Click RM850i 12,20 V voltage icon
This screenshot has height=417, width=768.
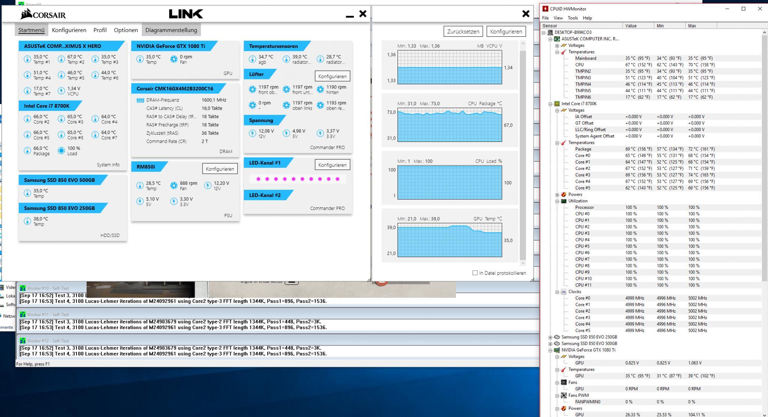(x=208, y=185)
